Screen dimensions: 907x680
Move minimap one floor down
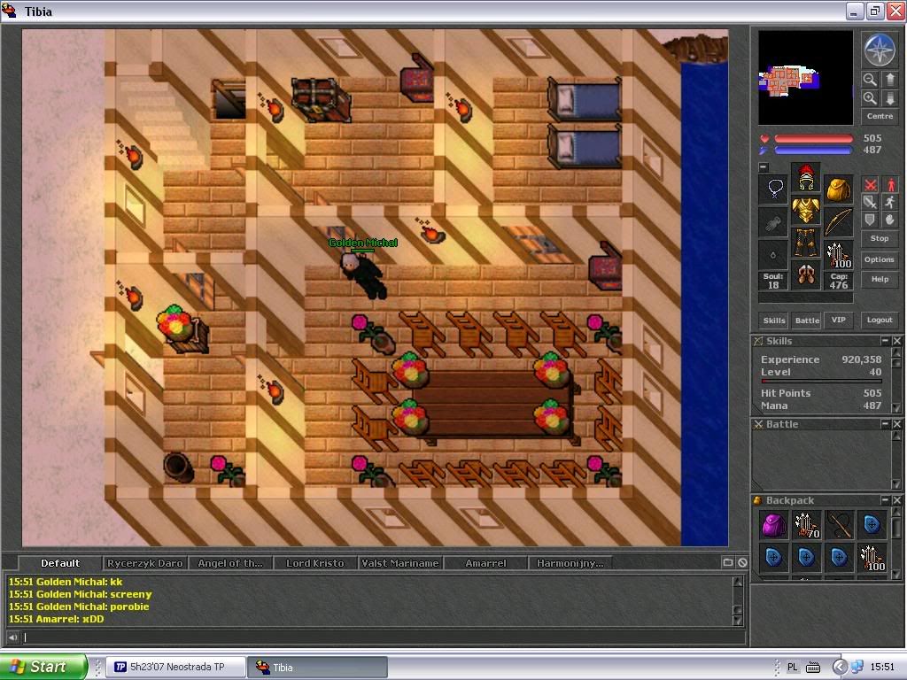tap(889, 97)
